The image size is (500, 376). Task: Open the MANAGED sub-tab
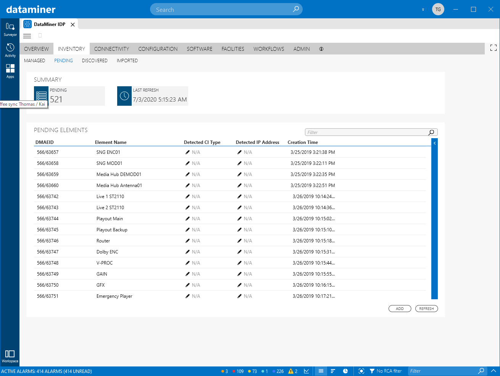point(34,61)
